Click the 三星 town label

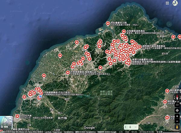click(x=148, y=123)
